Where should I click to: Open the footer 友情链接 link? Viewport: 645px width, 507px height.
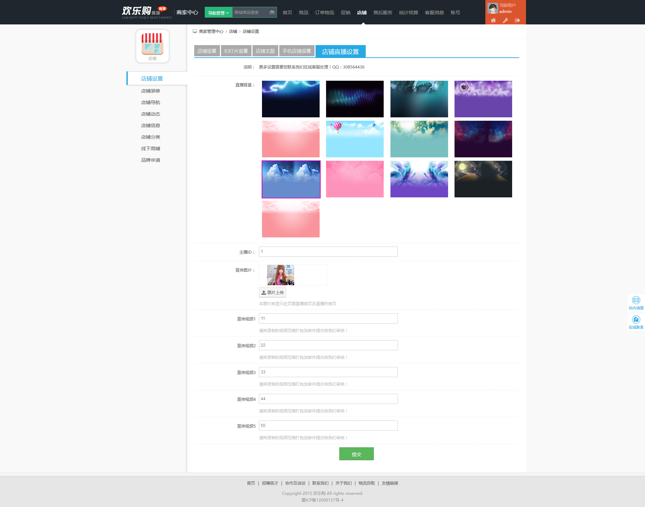(390, 483)
